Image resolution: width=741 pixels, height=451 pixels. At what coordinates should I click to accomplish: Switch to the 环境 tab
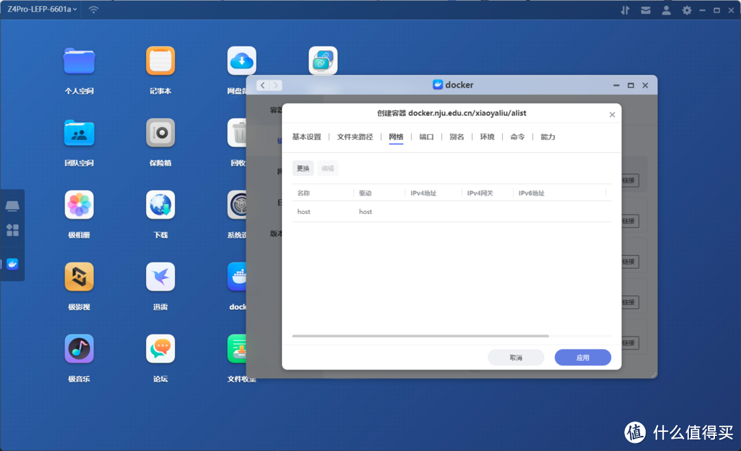(487, 137)
